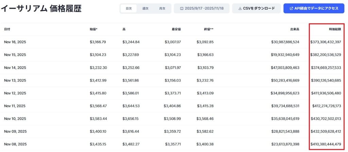The height and width of the screenshot is (152, 348).
Task: Click volume $35,638,045,619
Action: pos(285,118)
